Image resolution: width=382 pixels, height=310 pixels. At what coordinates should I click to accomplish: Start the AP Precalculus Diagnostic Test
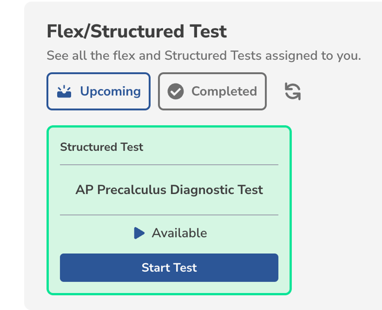pos(169,268)
